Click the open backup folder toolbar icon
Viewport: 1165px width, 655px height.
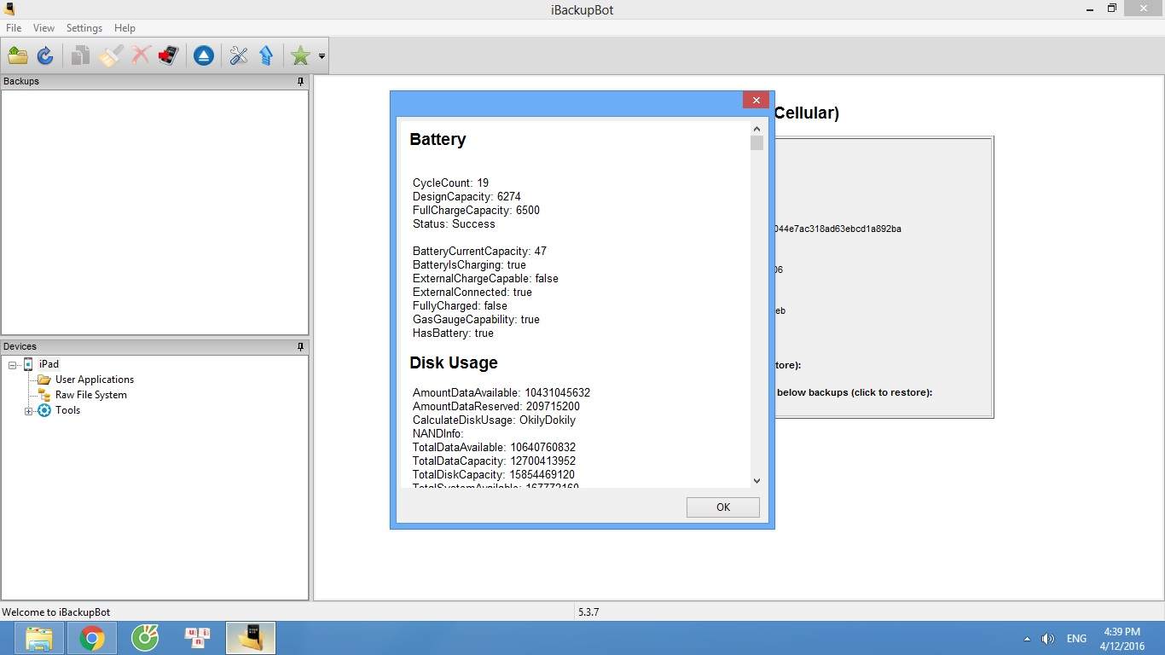pyautogui.click(x=18, y=56)
